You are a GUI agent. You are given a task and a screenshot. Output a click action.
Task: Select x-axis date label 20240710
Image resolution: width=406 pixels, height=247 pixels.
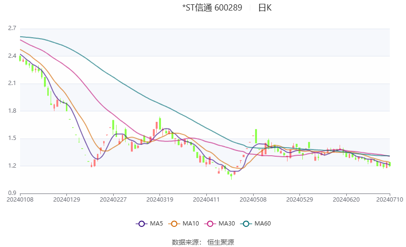(x=390, y=200)
